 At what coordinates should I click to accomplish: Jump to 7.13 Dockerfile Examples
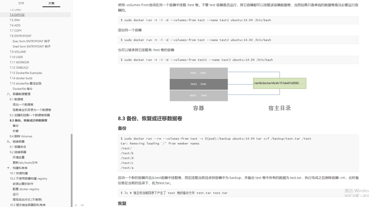coord(26,73)
